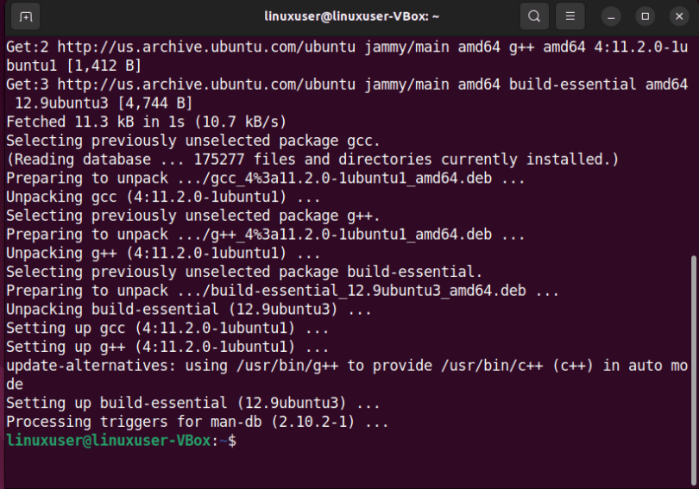Click the linuxuser@linuxuser-VBox prompt line

122,441
